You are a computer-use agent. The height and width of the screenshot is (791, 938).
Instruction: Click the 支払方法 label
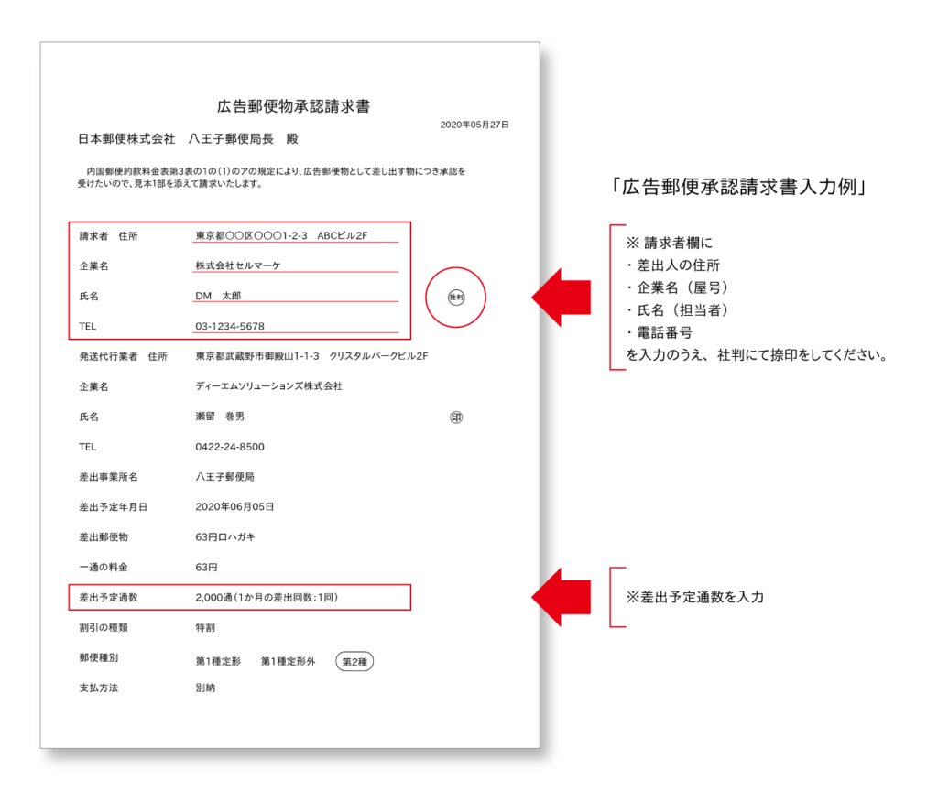[x=99, y=688]
